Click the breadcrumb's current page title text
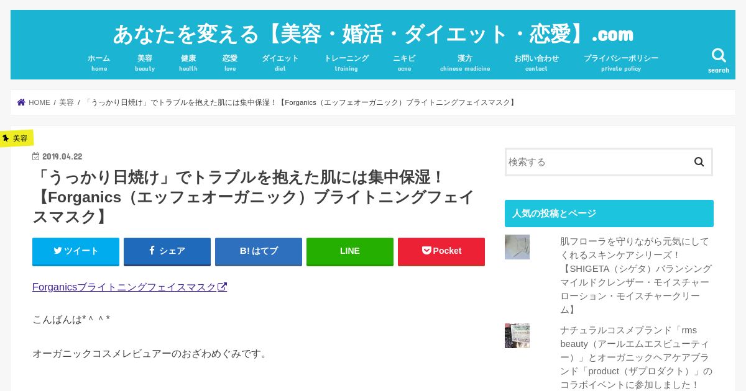This screenshot has height=391, width=746. point(300,102)
